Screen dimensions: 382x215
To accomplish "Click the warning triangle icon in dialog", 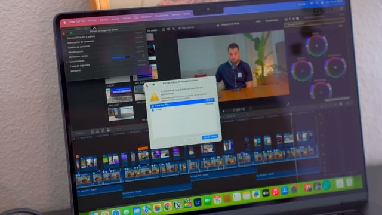I will (155, 97).
